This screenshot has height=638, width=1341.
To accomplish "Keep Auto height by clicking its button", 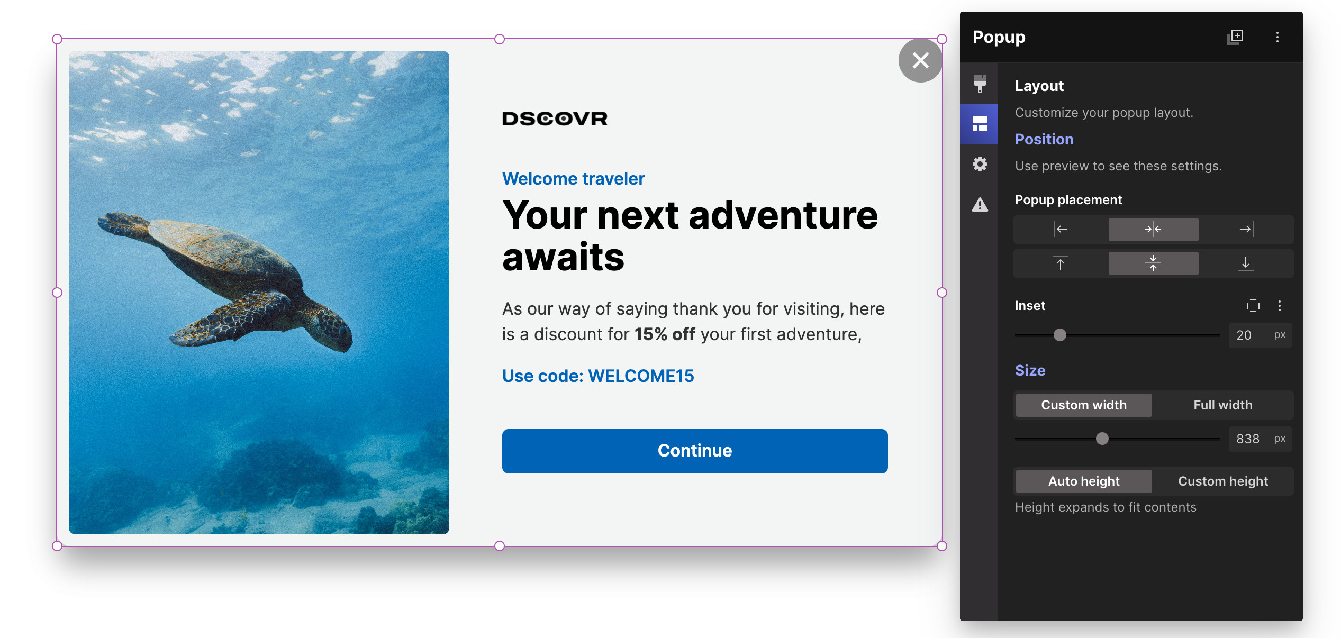I will coord(1083,481).
